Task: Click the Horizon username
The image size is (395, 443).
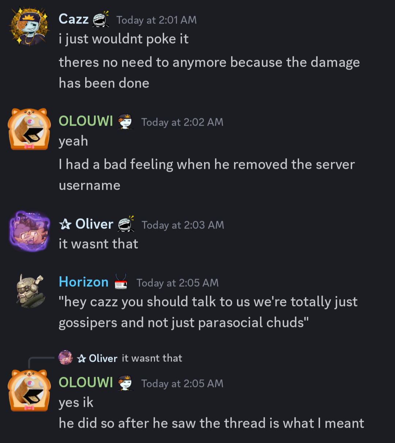Action: pos(84,282)
